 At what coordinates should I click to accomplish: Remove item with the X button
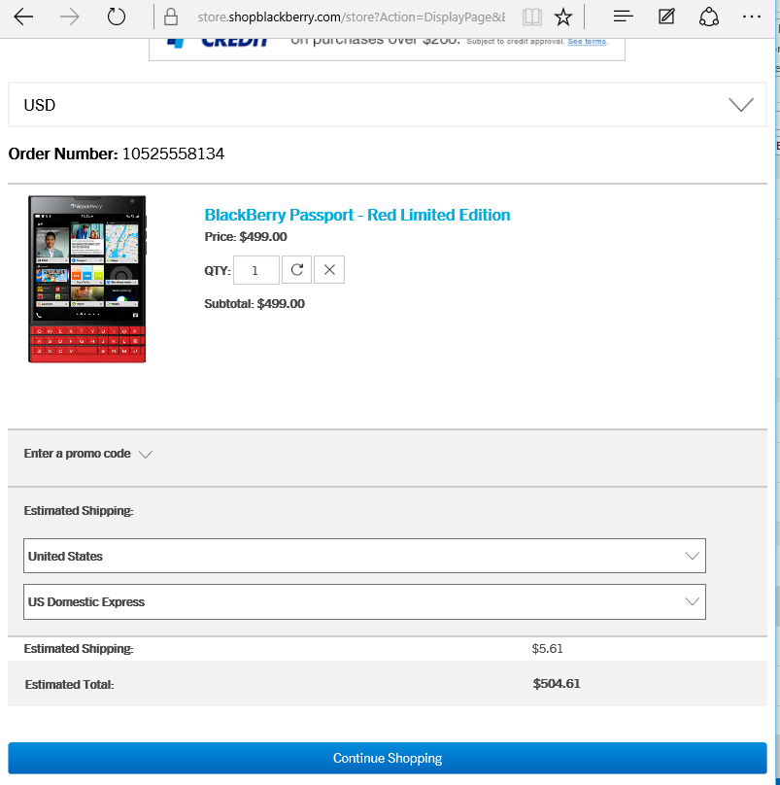pos(329,270)
